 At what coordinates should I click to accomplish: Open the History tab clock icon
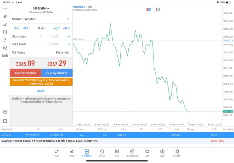(x=102, y=153)
